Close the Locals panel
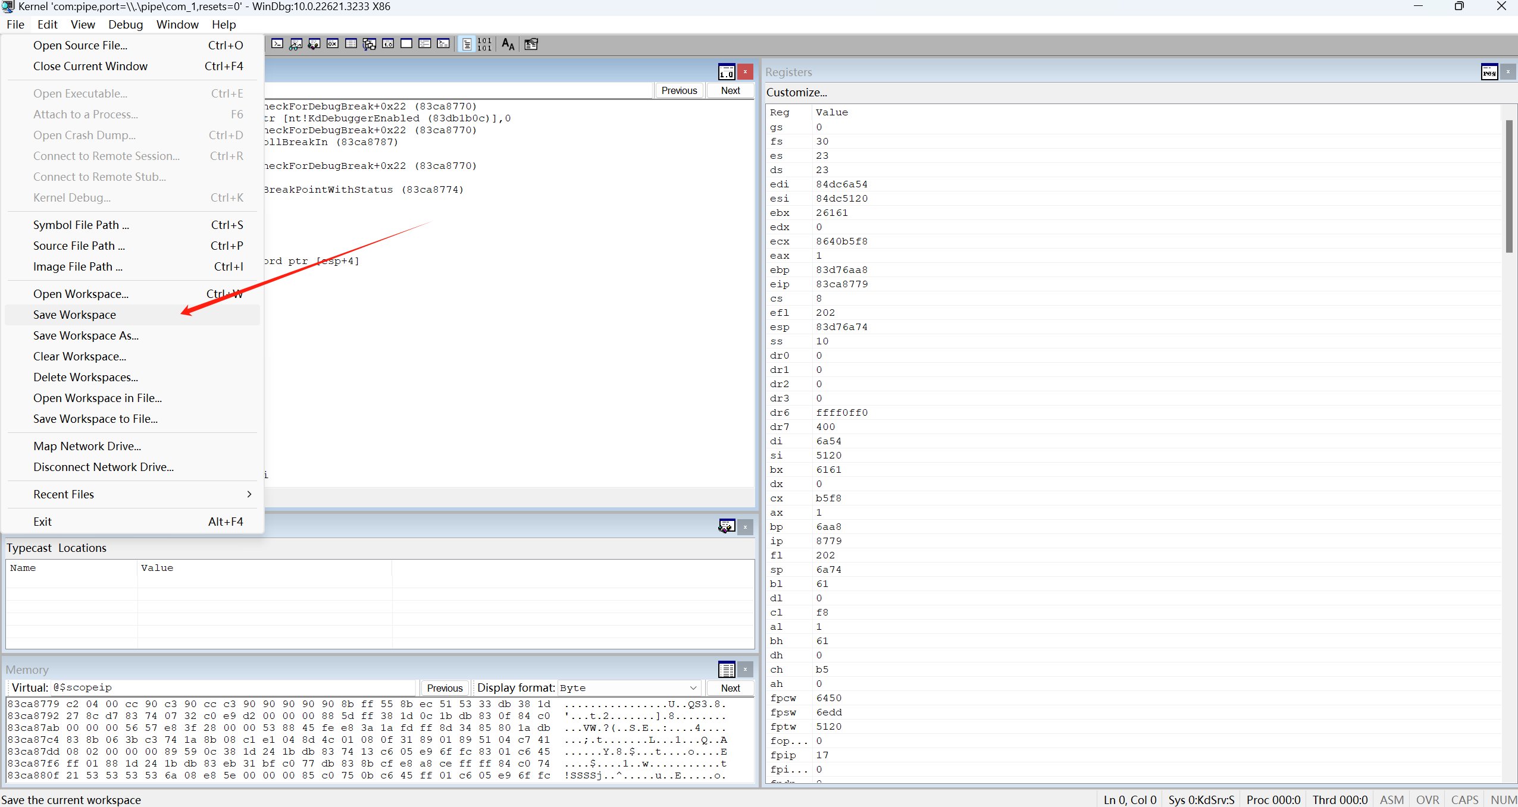Image resolution: width=1518 pixels, height=807 pixels. pos(745,527)
